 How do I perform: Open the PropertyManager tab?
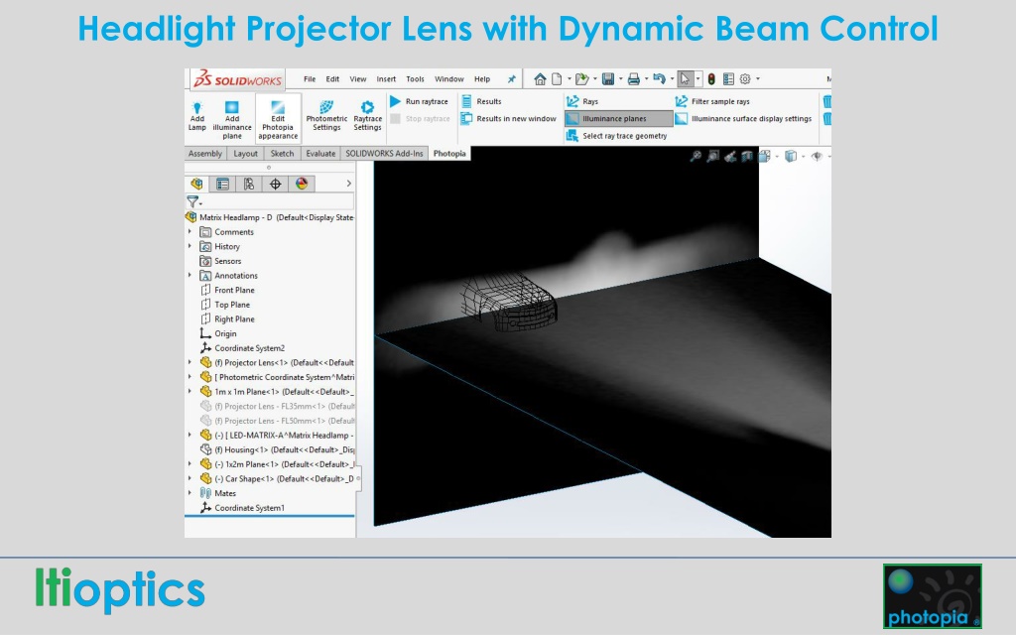pos(223,184)
